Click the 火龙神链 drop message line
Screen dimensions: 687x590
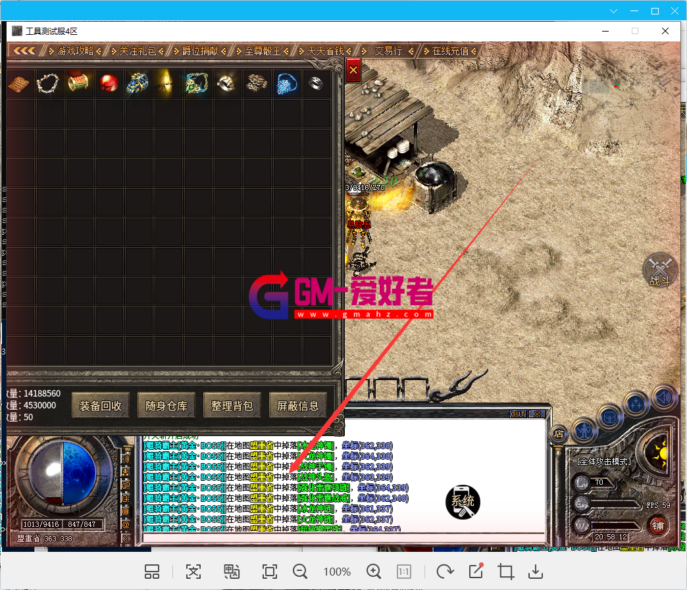pos(268,519)
